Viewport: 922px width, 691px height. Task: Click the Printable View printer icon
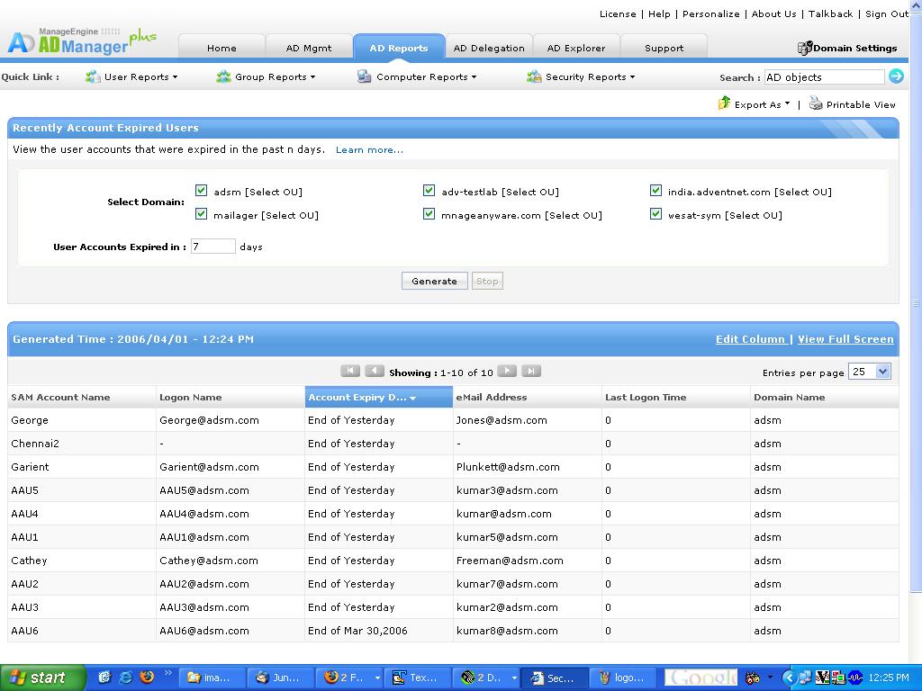coord(816,103)
